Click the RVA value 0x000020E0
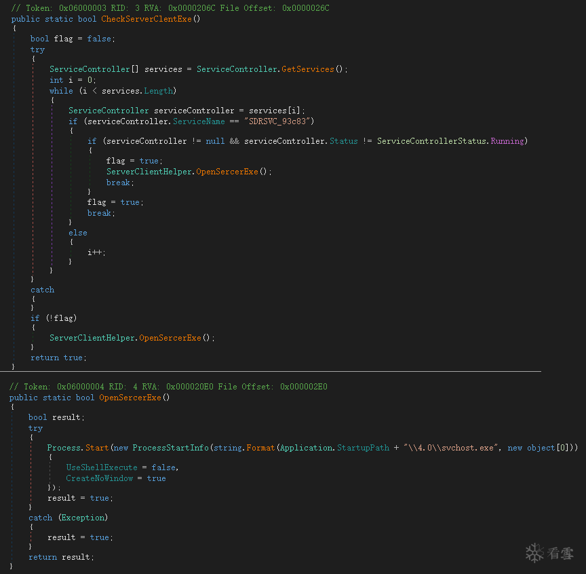Screen dimensions: 586x574 (190, 387)
